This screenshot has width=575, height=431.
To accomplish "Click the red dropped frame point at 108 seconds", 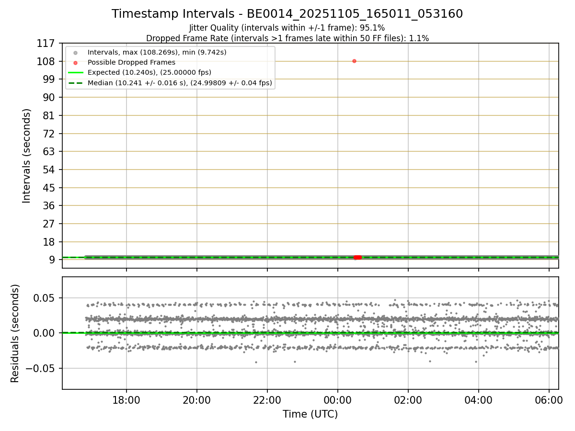I will [x=354, y=61].
